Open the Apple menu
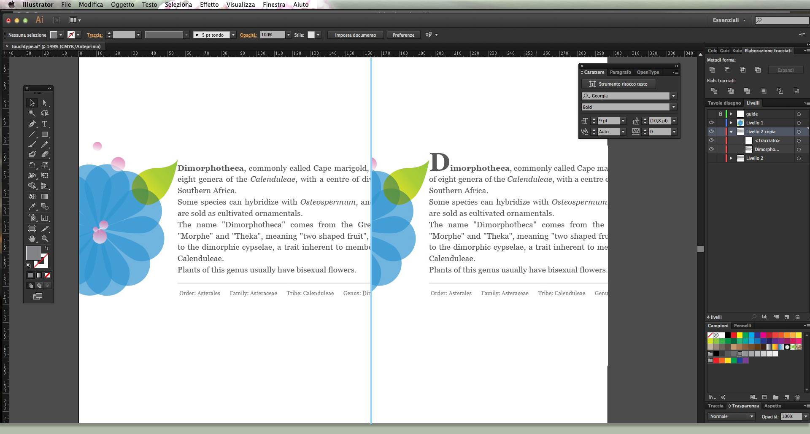Screen dimensions: 810x434 [x=11, y=5]
